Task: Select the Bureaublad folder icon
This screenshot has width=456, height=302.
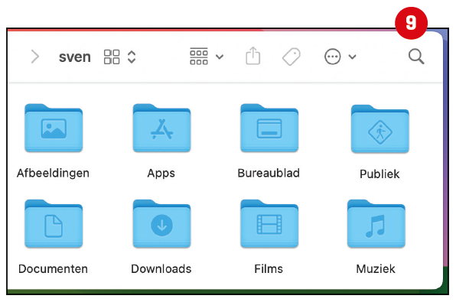Action: point(269,128)
